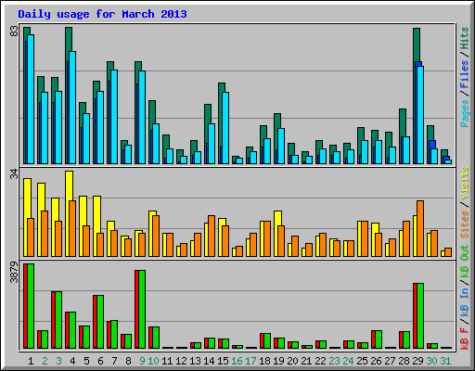Click the "kB In" legend label
The height and width of the screenshot is (371, 475).
coord(465,301)
